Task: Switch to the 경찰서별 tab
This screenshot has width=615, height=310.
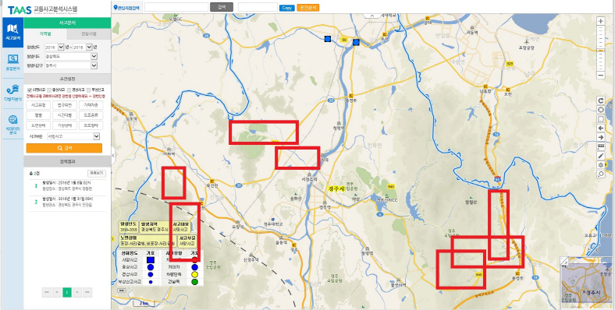Action: tap(89, 33)
